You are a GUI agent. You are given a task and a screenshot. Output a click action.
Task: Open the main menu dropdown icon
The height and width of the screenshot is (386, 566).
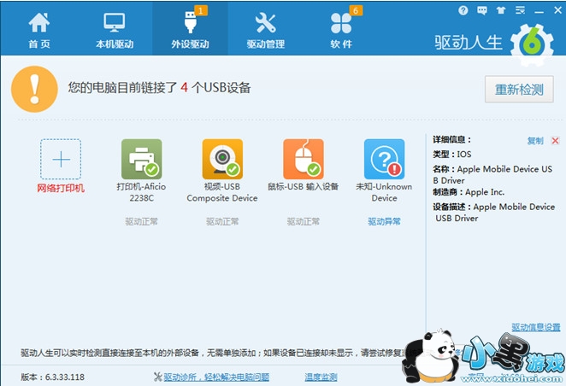click(520, 10)
